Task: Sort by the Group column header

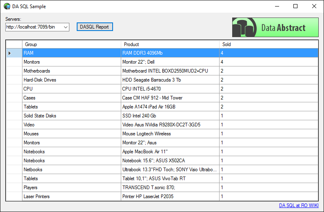Action: coord(71,44)
